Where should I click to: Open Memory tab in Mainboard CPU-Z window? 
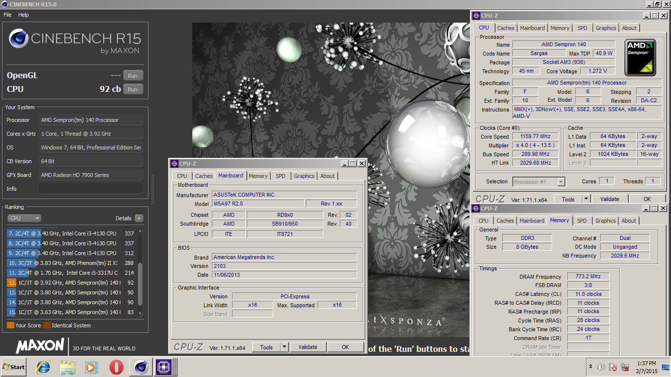click(x=258, y=176)
